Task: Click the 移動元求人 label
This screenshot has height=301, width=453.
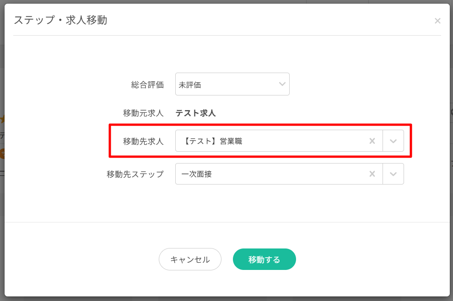Action: [143, 113]
